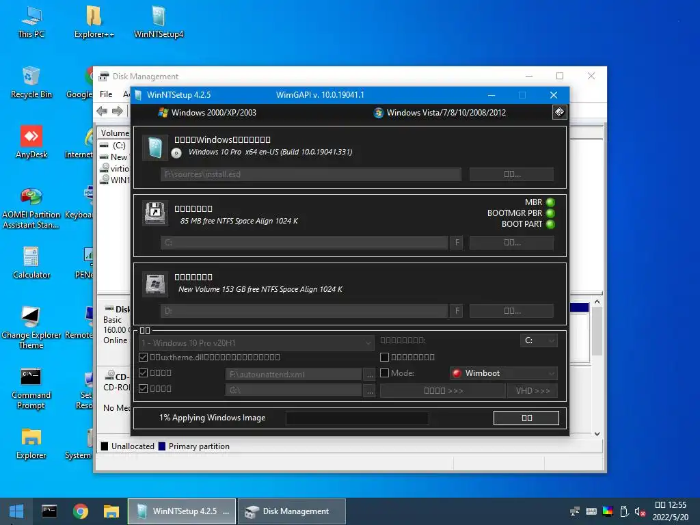Click the Windows Start button
Screen dimensions: 700x525
pyautogui.click(x=16, y=511)
